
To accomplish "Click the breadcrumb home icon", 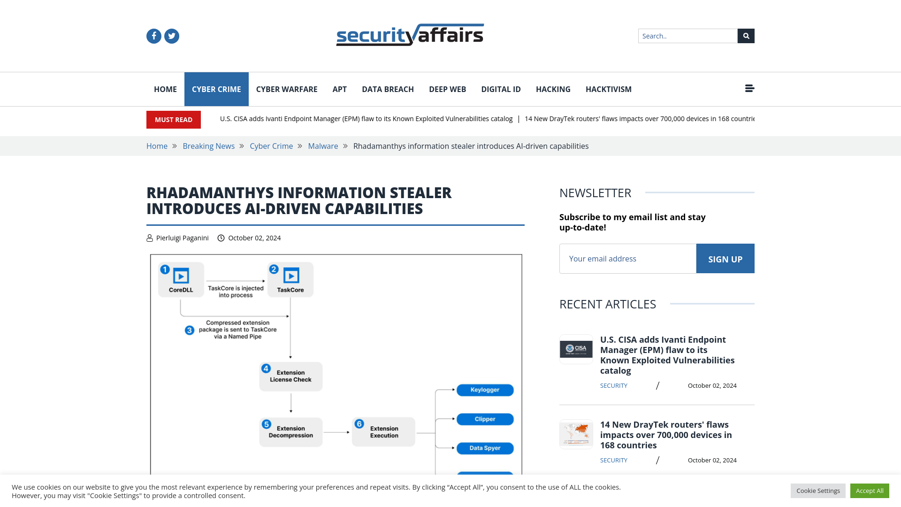I will (157, 146).
